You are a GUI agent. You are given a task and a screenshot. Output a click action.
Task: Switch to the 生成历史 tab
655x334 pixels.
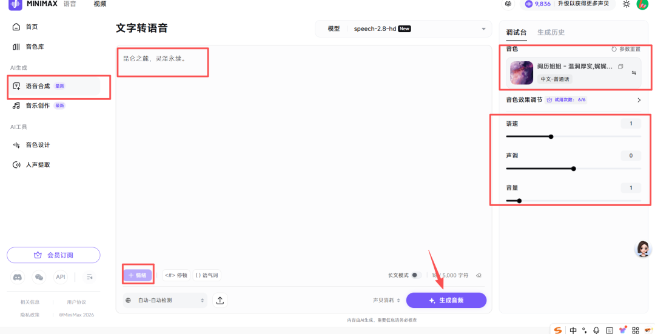point(551,32)
